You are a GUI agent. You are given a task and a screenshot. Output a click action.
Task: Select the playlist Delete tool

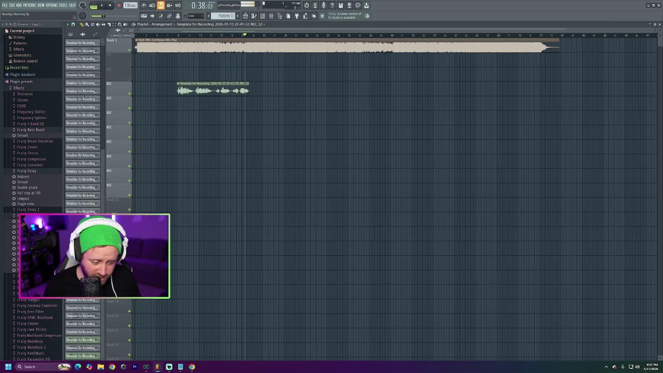92,24
